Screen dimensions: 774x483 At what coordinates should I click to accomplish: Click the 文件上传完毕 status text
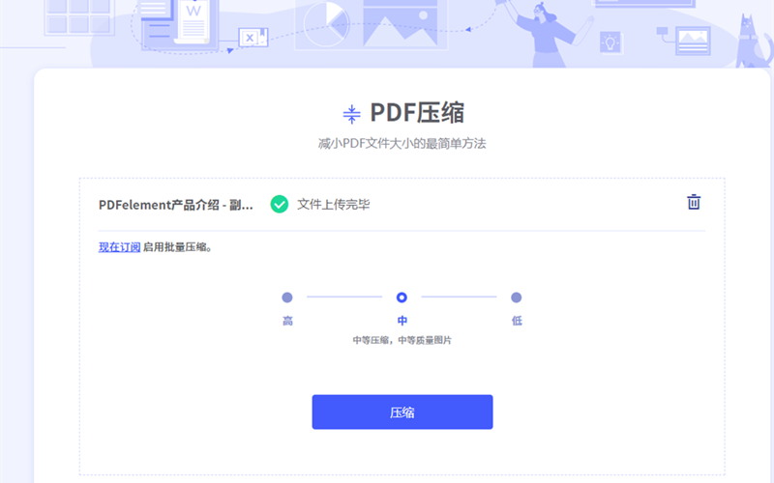click(x=333, y=205)
